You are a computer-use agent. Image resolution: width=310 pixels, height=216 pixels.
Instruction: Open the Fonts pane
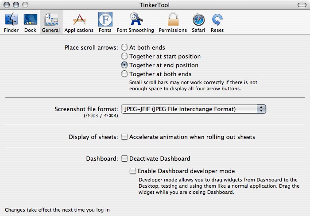(105, 22)
